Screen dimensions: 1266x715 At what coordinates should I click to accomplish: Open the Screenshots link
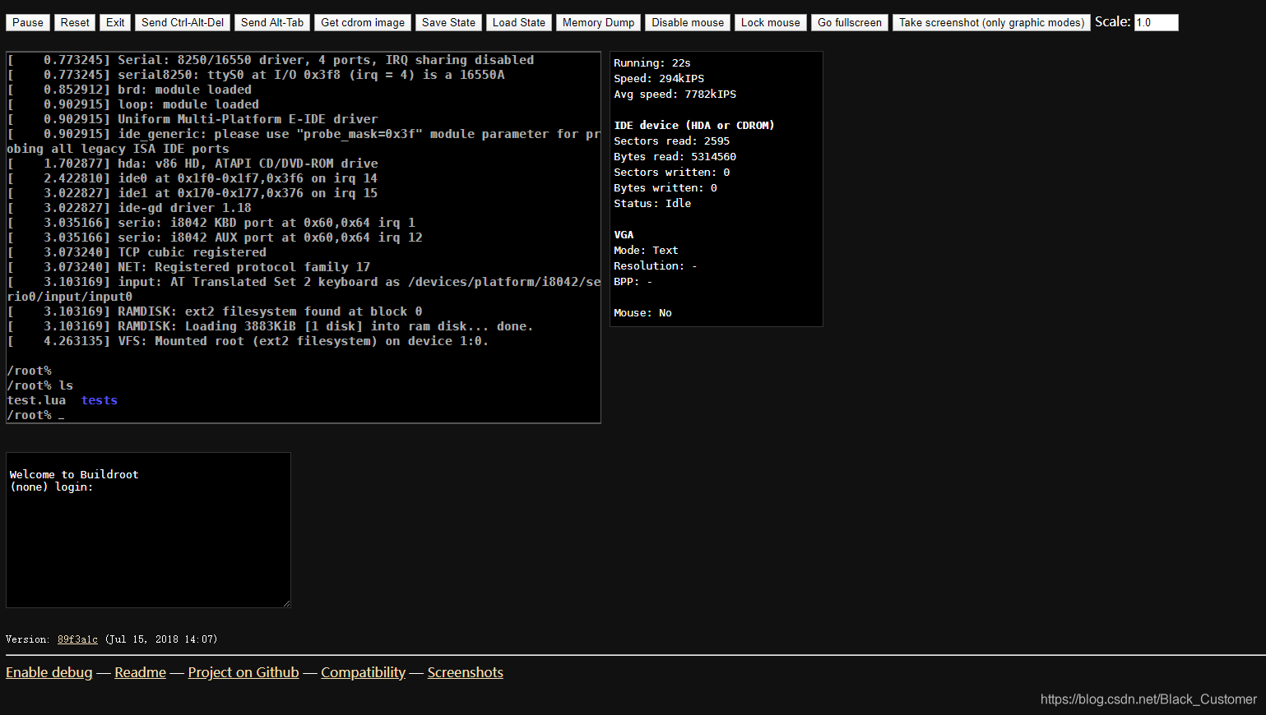pos(465,672)
